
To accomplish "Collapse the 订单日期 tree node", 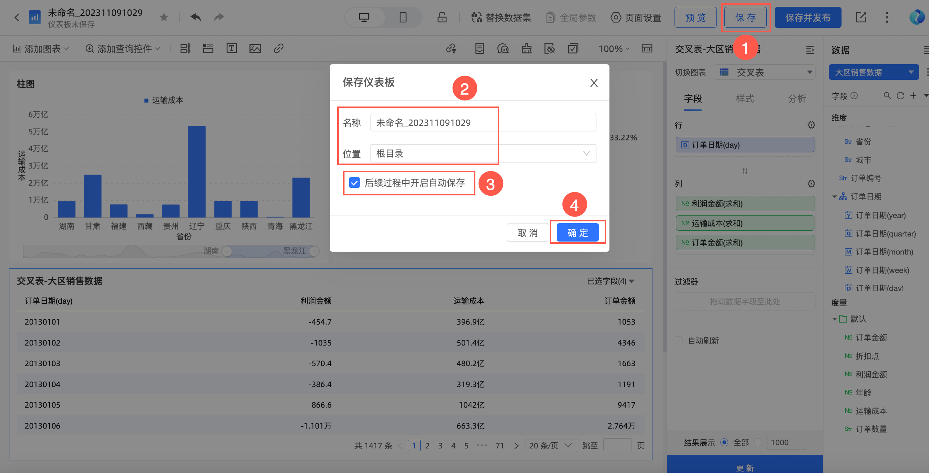I will 834,197.
